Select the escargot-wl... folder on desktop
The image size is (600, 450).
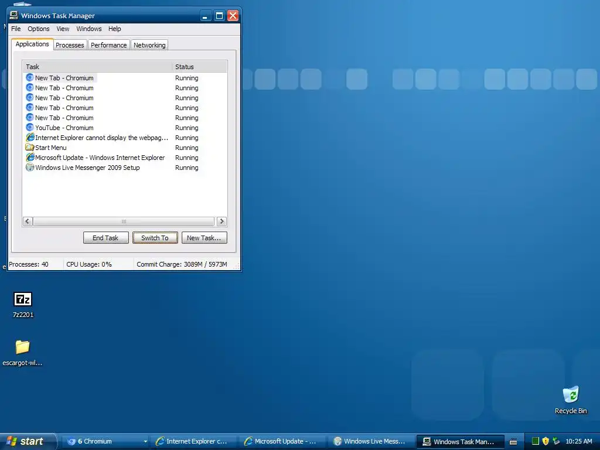coord(22,353)
